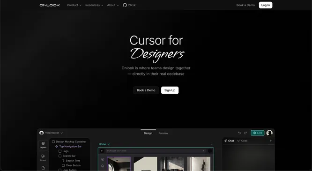Select the User Button layer

pos(67,170)
